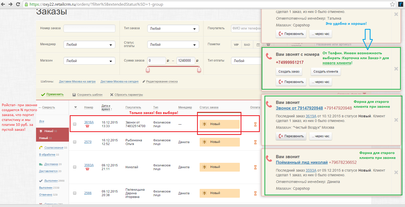
Task: Check the checkbox for order 3616A
Action: pos(75,124)
